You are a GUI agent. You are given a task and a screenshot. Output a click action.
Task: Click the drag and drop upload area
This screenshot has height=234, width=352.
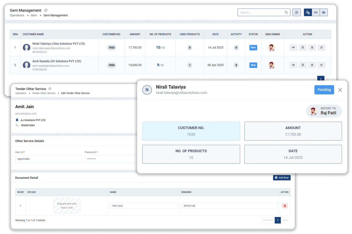pyautogui.click(x=67, y=206)
